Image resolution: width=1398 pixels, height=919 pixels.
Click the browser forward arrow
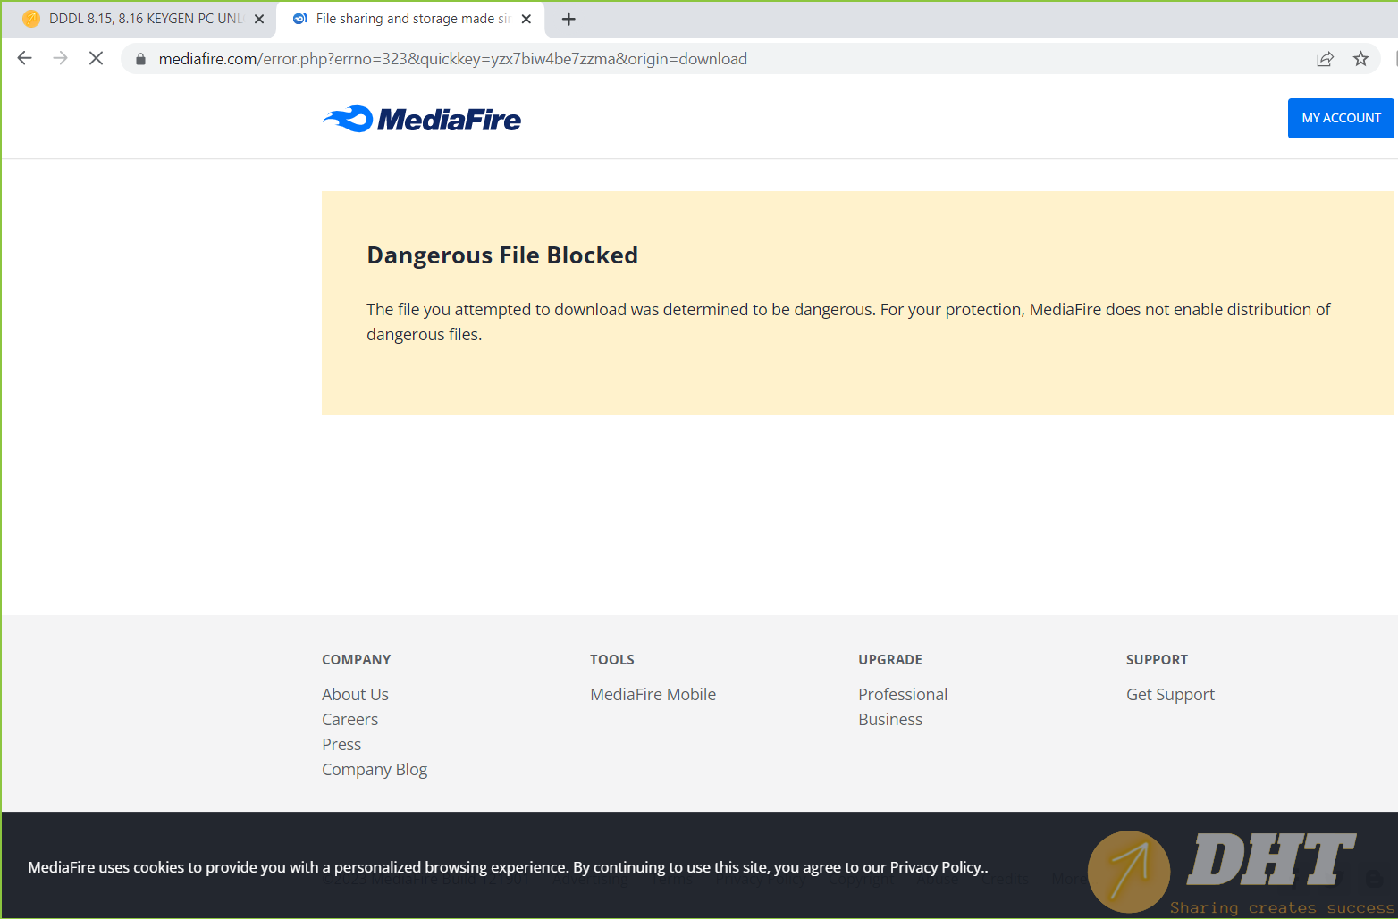(x=60, y=59)
